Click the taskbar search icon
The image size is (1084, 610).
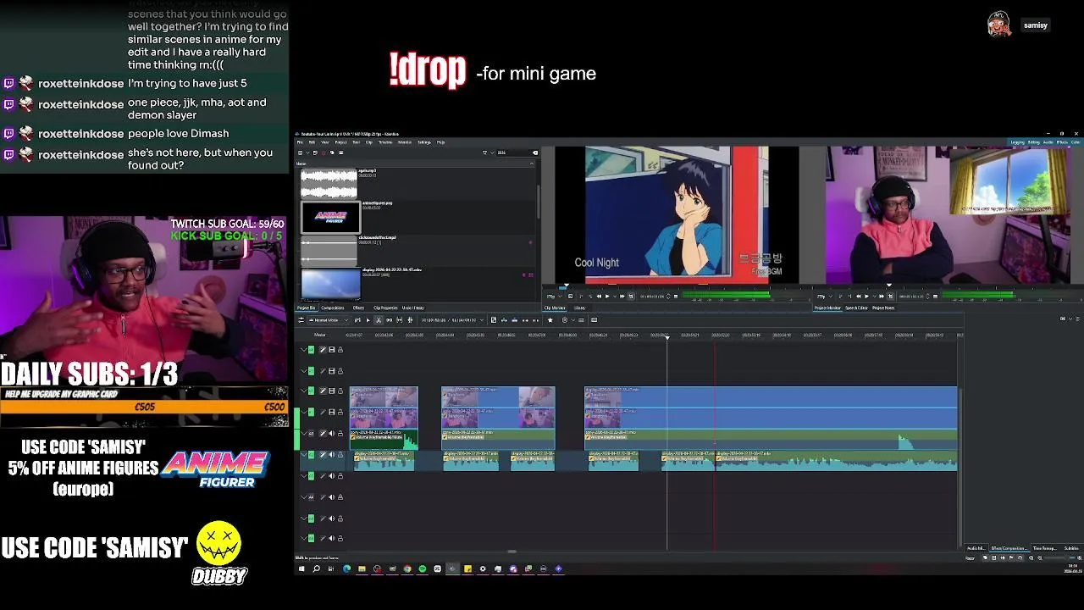point(316,568)
